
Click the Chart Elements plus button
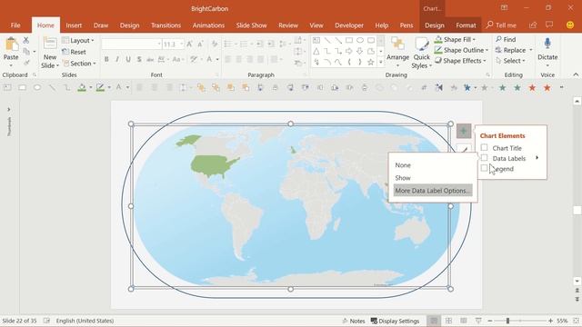point(464,131)
